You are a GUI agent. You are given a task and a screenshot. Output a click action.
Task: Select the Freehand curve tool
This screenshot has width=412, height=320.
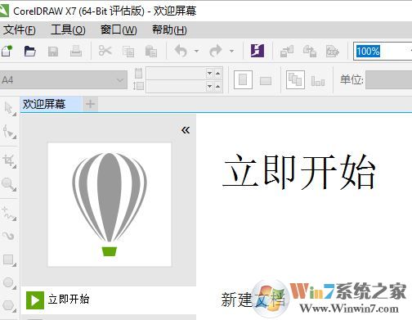pyautogui.click(x=9, y=214)
